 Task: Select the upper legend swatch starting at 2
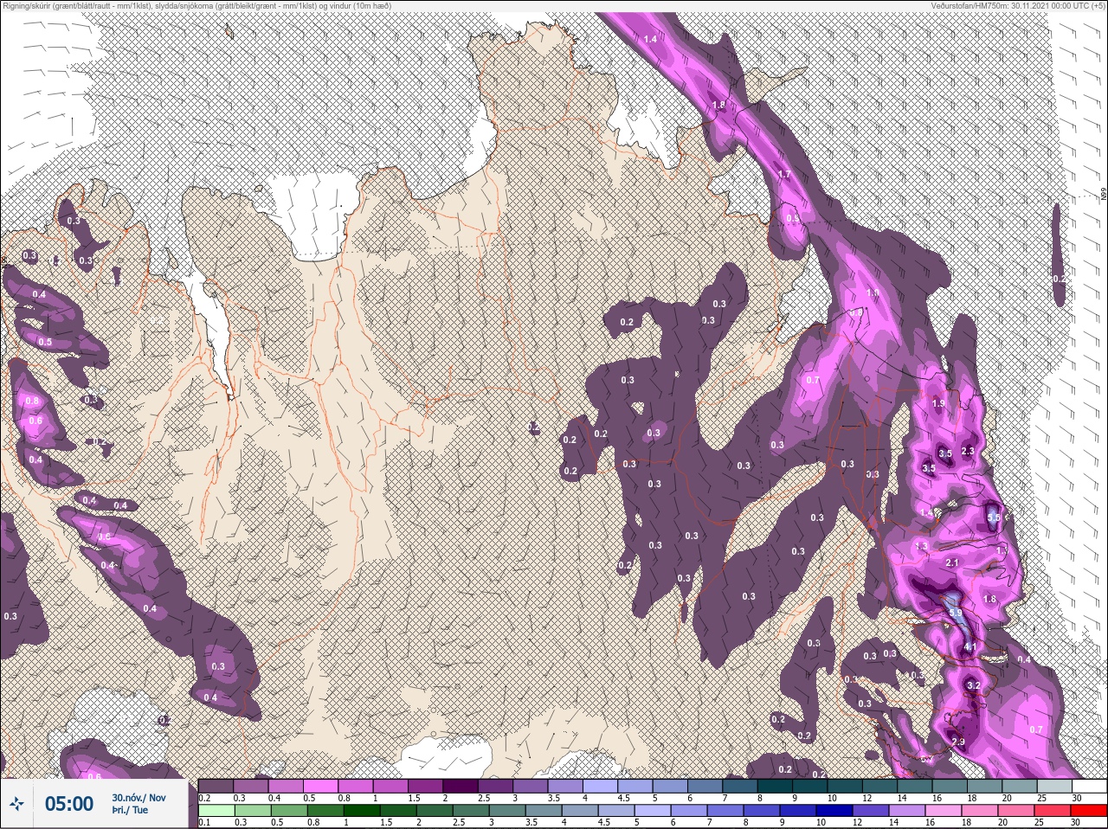(461, 786)
